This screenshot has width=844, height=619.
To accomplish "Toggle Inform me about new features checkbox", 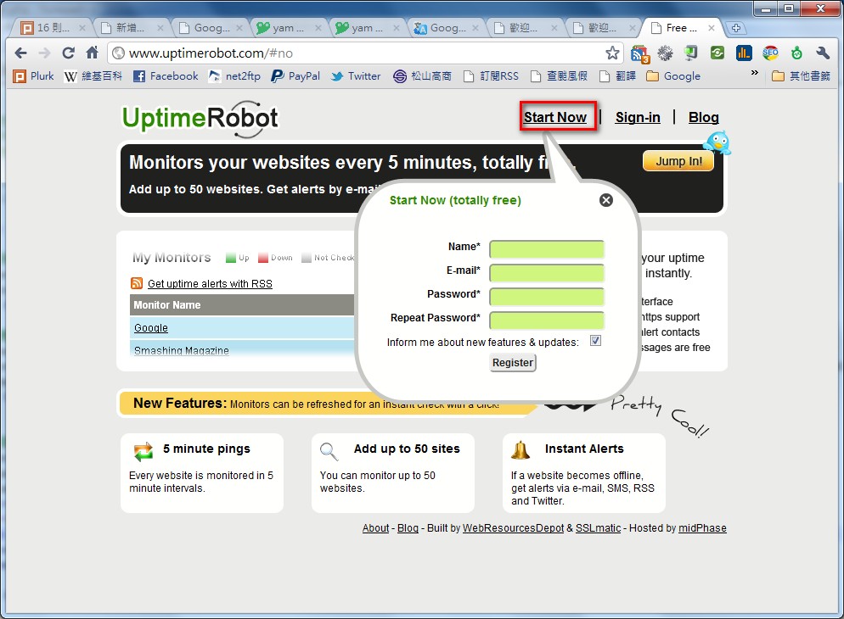I will (595, 341).
